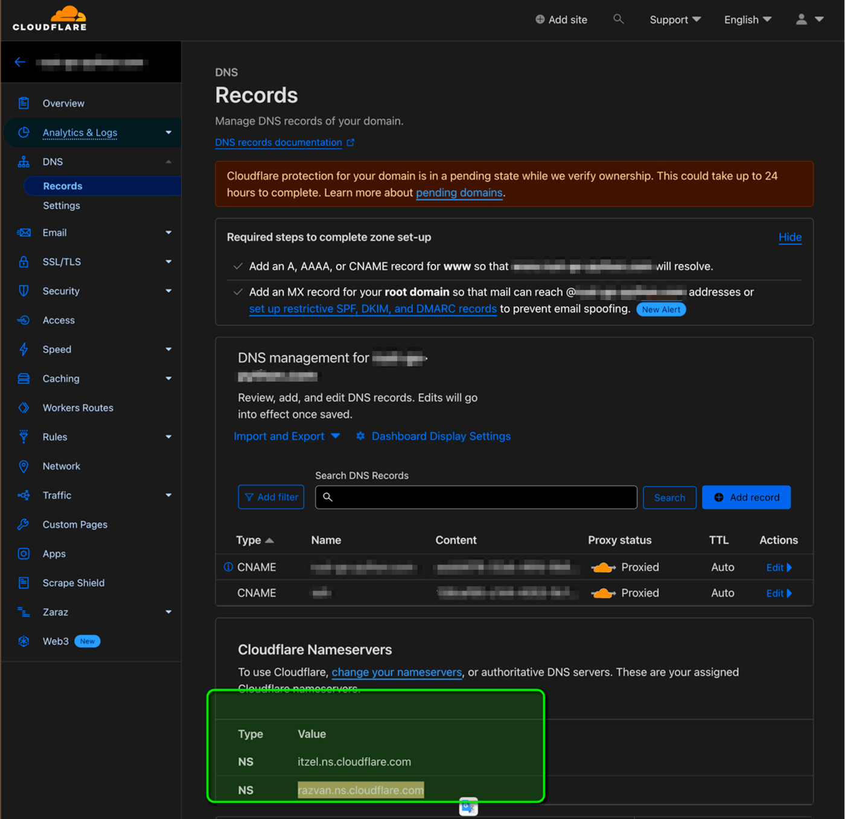The image size is (845, 819).
Task: Sort records by the Type column header
Action: (255, 540)
